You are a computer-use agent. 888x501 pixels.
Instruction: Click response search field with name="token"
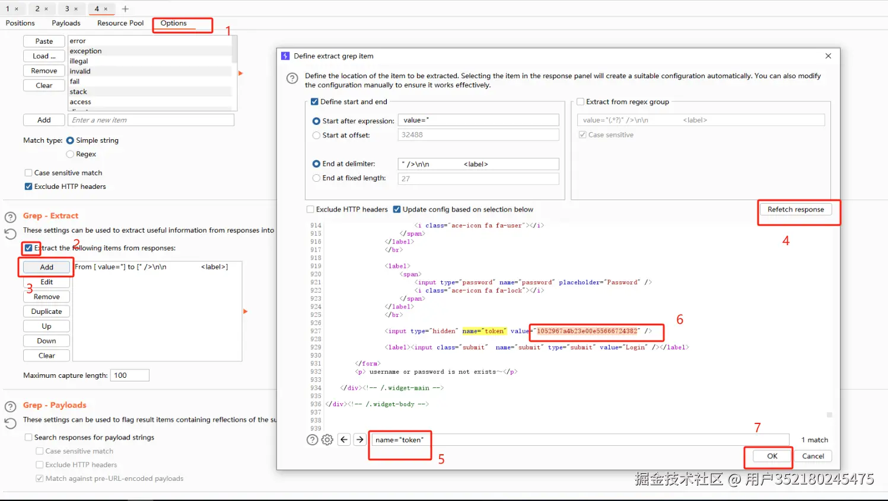click(x=580, y=440)
